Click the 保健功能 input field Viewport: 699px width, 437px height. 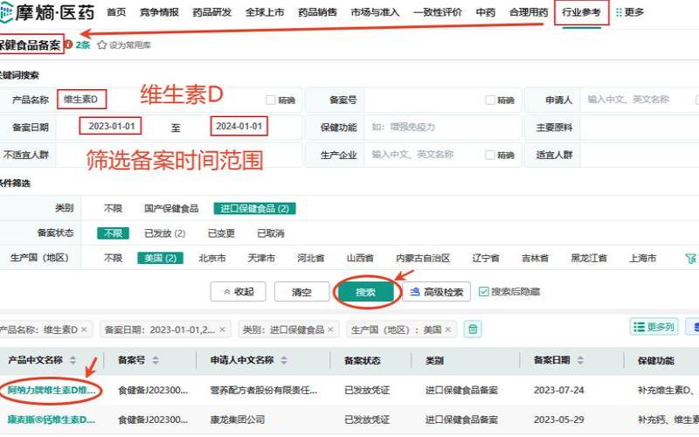[443, 127]
